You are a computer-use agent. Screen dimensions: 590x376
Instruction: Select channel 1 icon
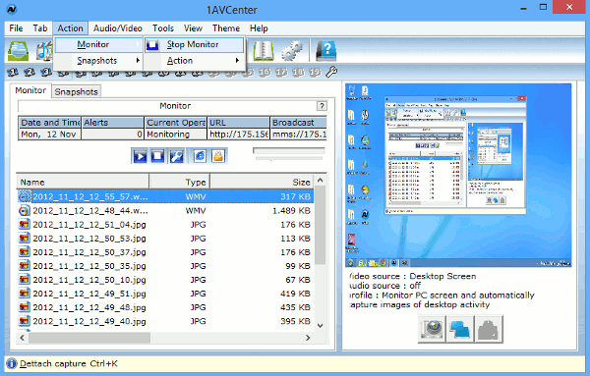[x=13, y=72]
